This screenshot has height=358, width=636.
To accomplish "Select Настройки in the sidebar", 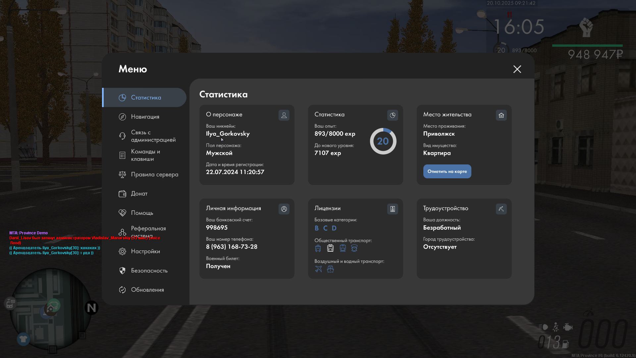I will click(145, 251).
